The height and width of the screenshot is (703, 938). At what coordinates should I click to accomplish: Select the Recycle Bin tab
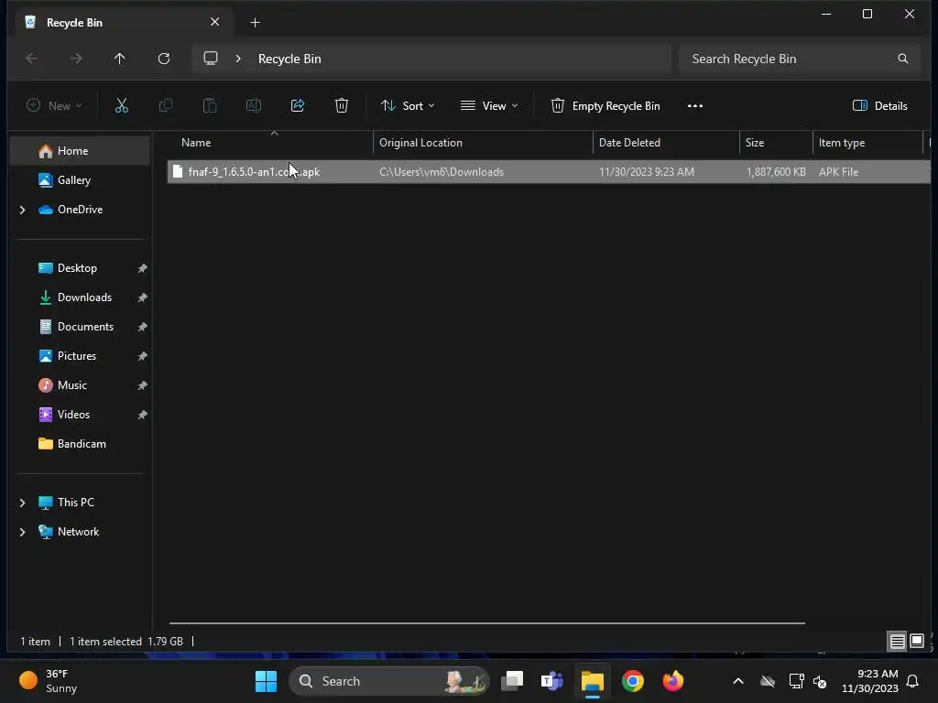click(x=123, y=23)
